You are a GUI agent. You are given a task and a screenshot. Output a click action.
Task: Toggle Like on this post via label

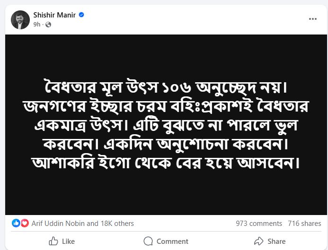(x=69, y=241)
